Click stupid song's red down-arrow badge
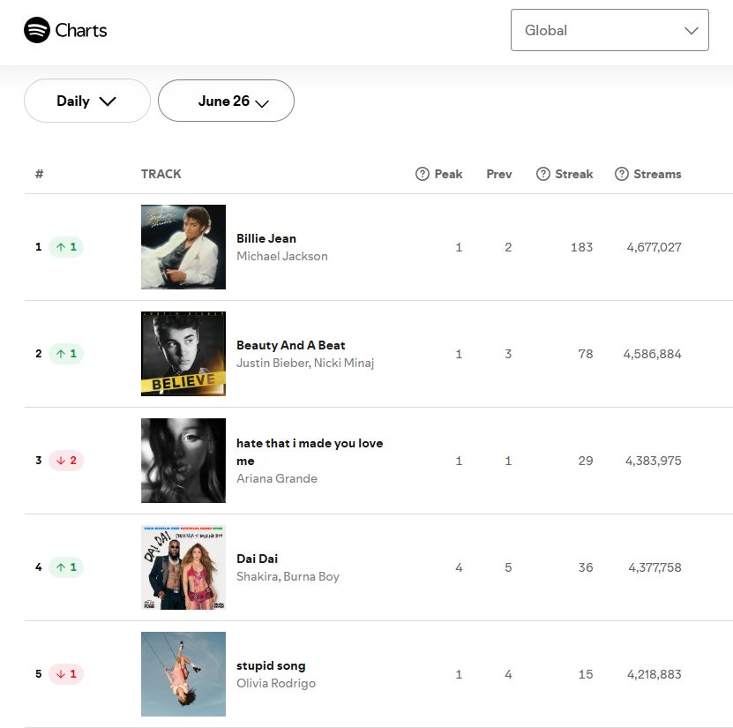 (66, 674)
